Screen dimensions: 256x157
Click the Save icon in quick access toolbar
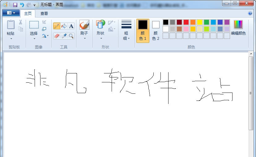pyautogui.click(x=15, y=5)
